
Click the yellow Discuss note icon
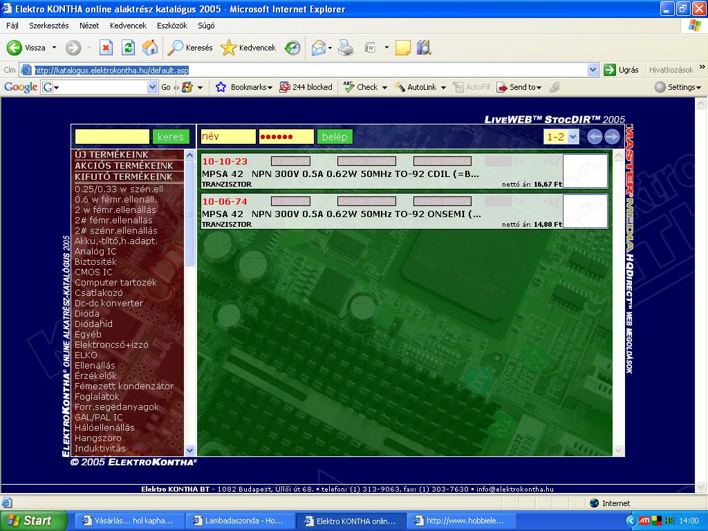tap(403, 48)
